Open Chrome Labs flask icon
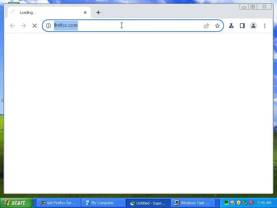The image size is (277, 208). [x=231, y=26]
